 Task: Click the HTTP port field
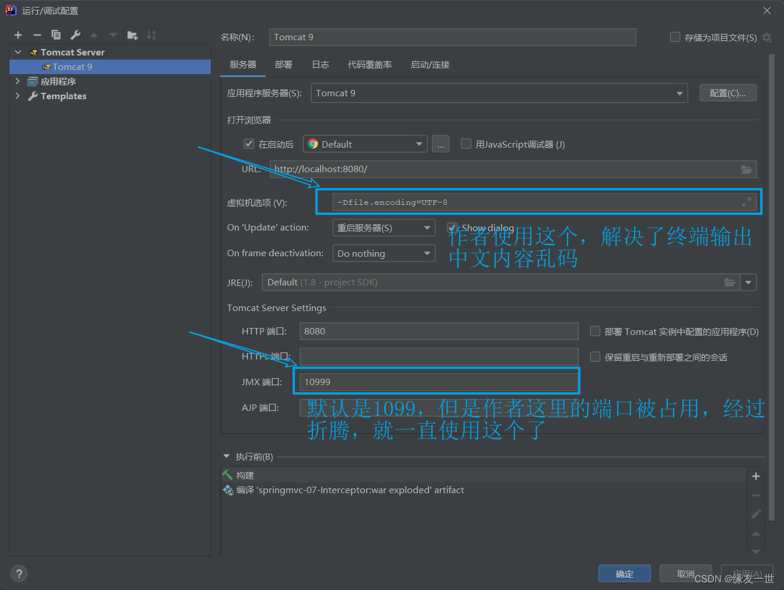coord(439,331)
